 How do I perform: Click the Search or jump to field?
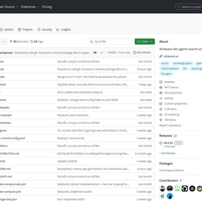pos(189,7)
